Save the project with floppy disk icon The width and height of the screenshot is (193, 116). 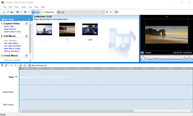click(12, 12)
